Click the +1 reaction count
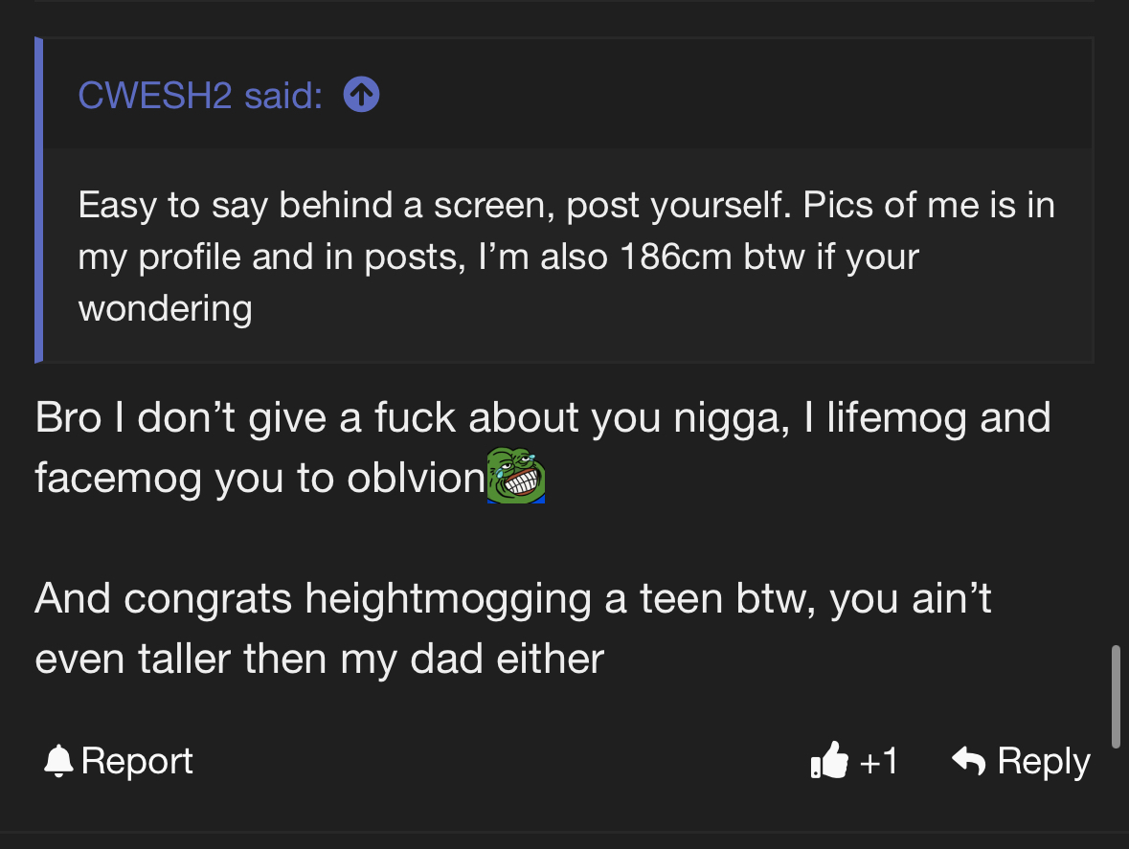 point(879,761)
